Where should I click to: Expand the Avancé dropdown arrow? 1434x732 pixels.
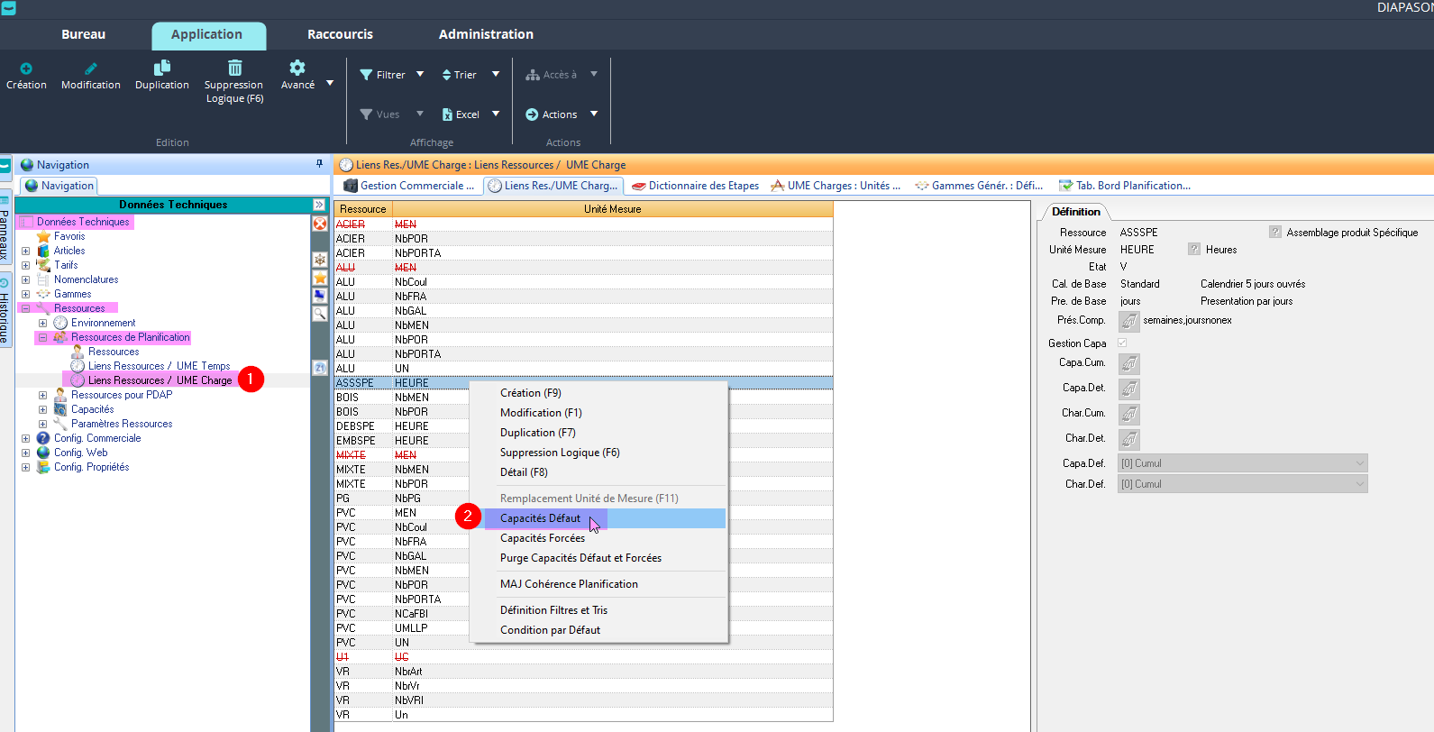point(330,84)
